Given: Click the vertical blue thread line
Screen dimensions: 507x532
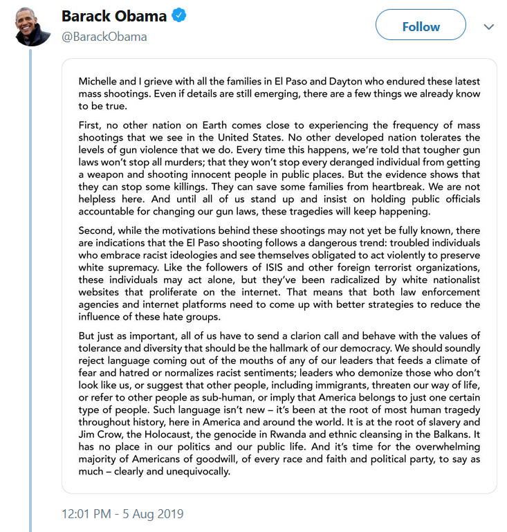Looking at the screenshot, I should (x=30, y=290).
